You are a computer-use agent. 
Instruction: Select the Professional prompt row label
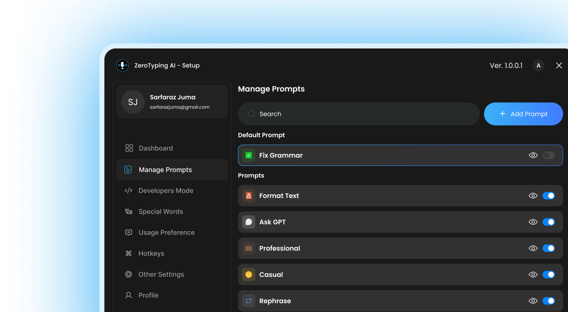pyautogui.click(x=280, y=248)
